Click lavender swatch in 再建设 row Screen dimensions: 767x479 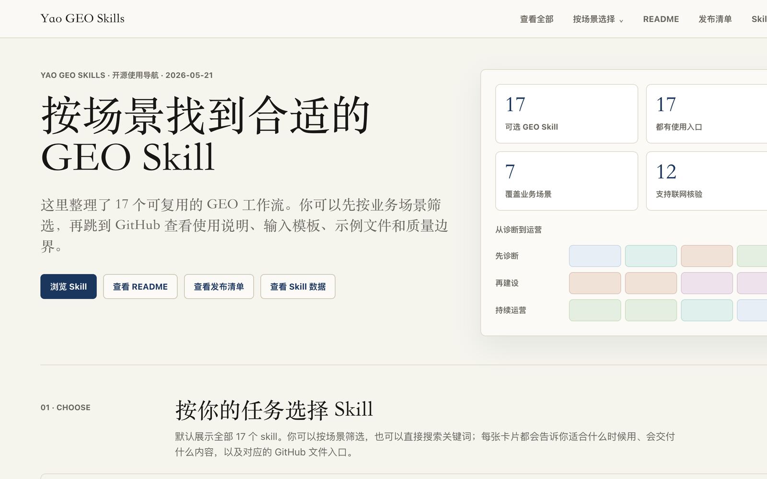[707, 283]
